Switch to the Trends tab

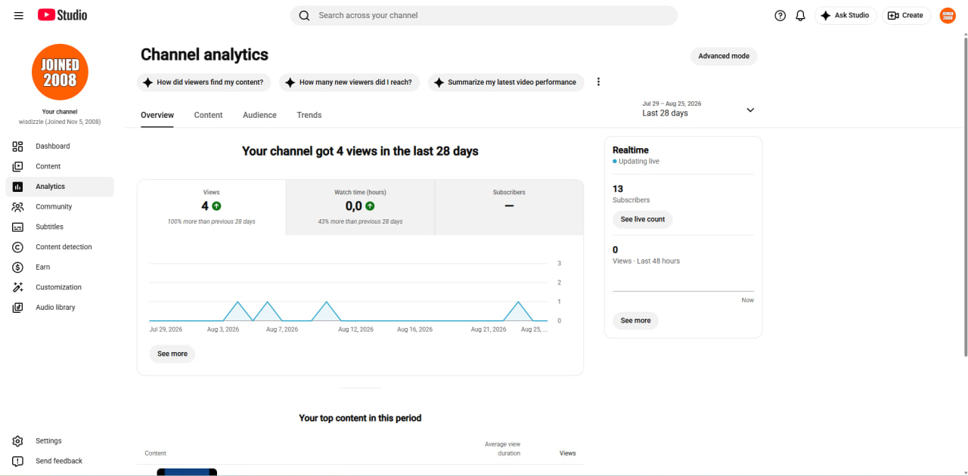tap(309, 115)
